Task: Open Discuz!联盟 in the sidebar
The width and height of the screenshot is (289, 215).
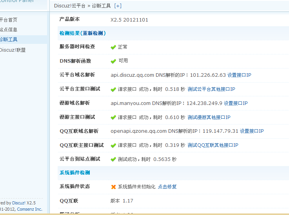Action: click(13, 50)
